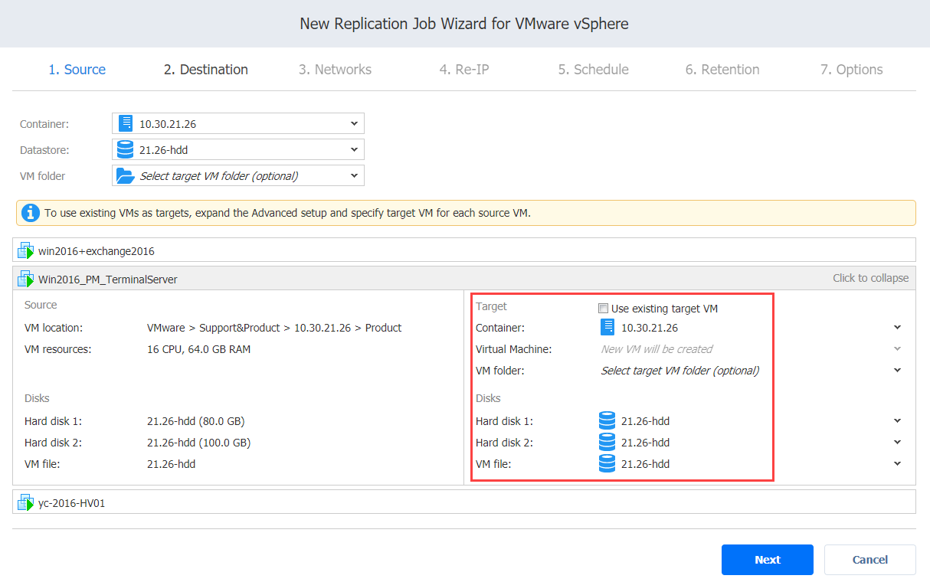Expand disabled Virtual Machine dropdown arrow
The width and height of the screenshot is (930, 582).
[898, 349]
